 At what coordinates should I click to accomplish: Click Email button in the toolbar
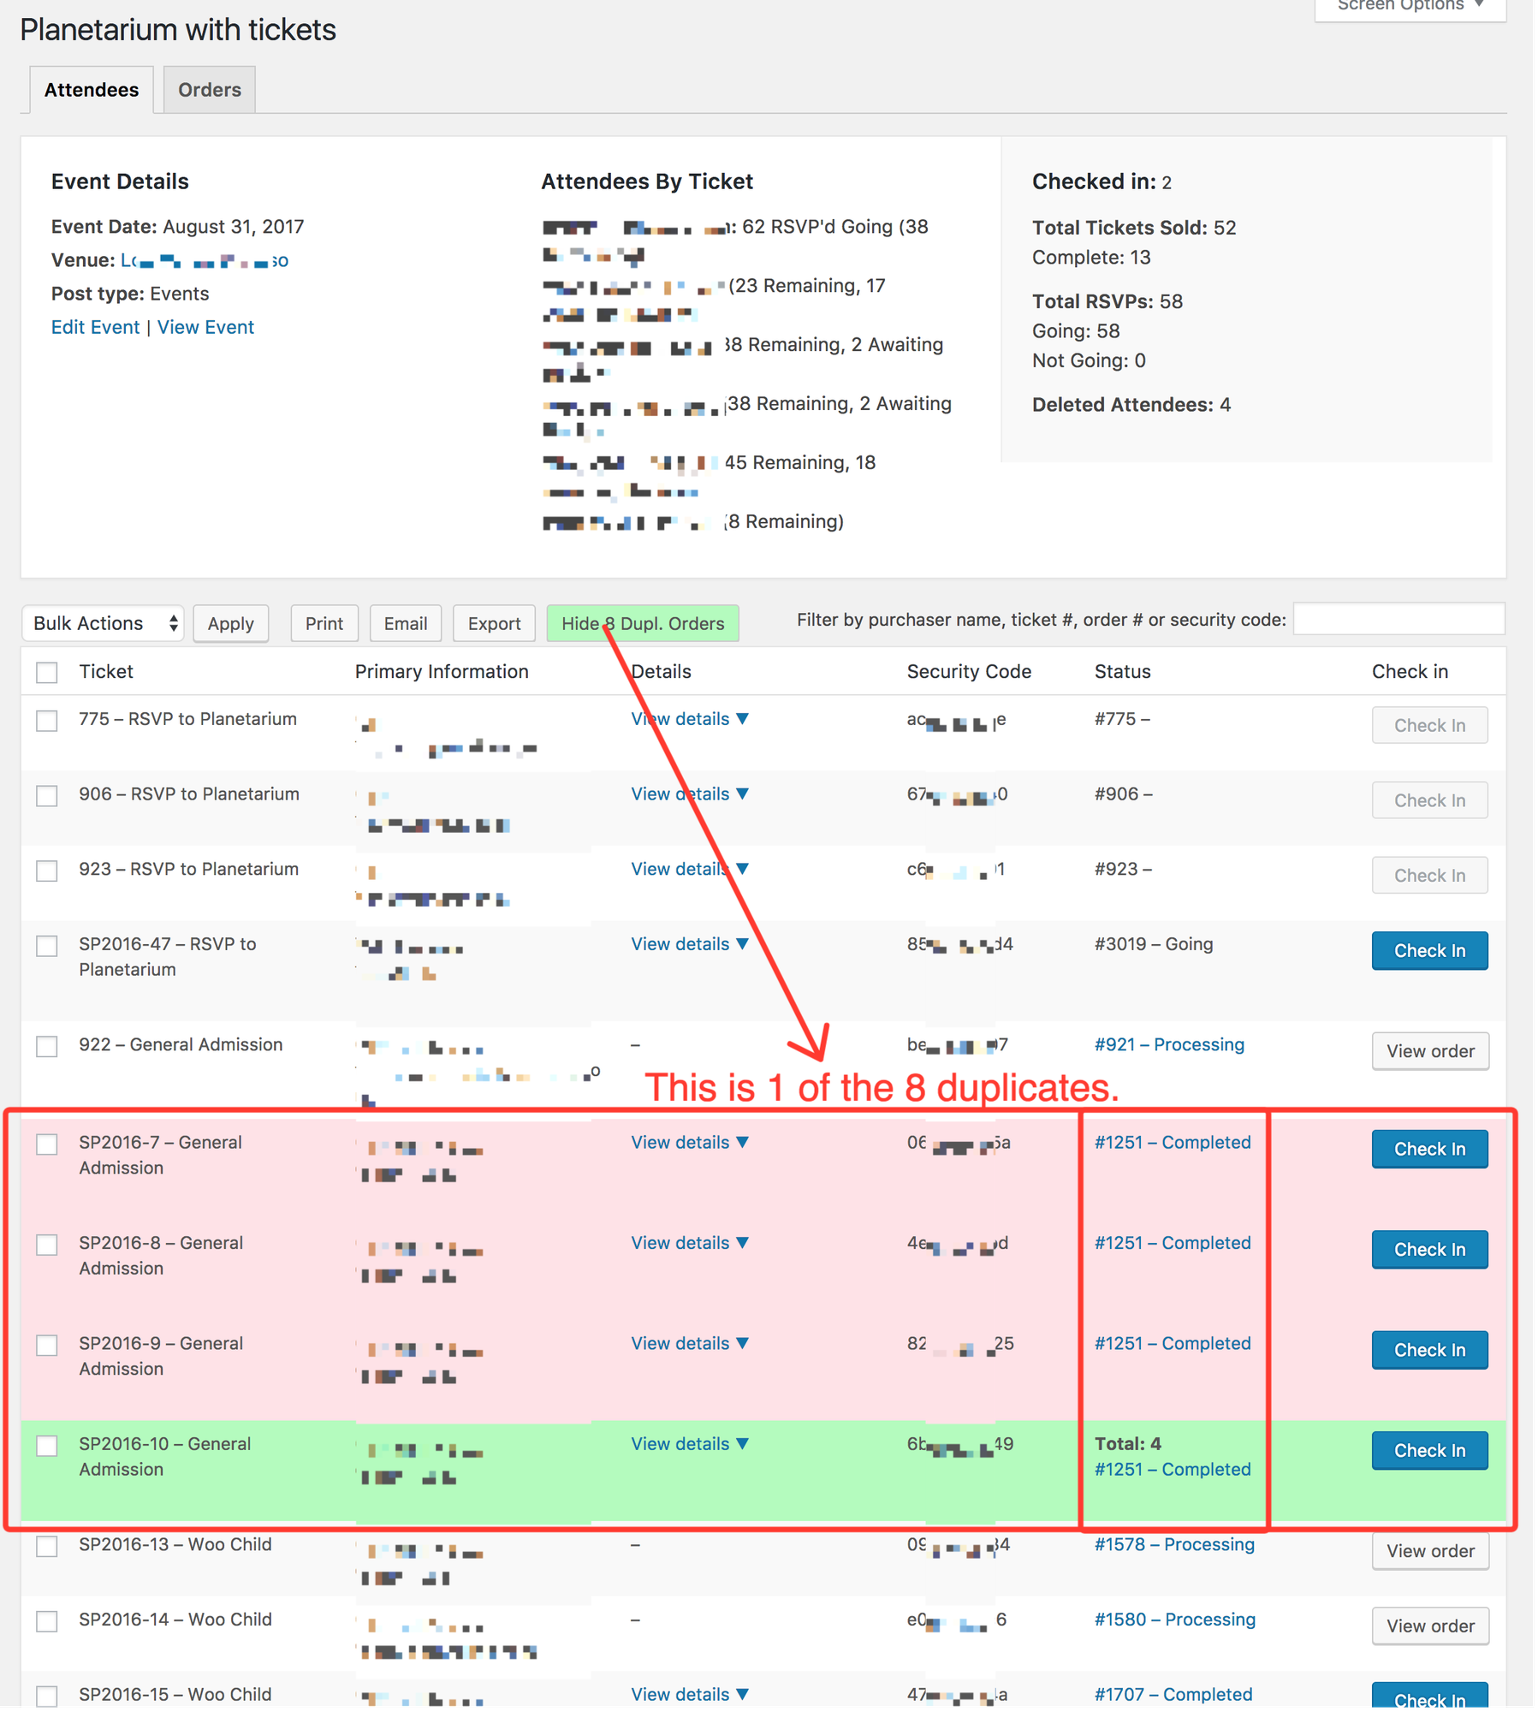click(405, 623)
